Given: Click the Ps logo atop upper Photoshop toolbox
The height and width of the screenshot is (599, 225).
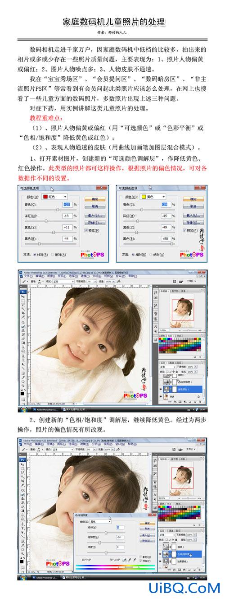Looking at the screenshot, I should [23, 292].
